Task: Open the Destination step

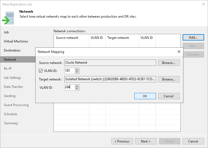Action: [x=12, y=50]
